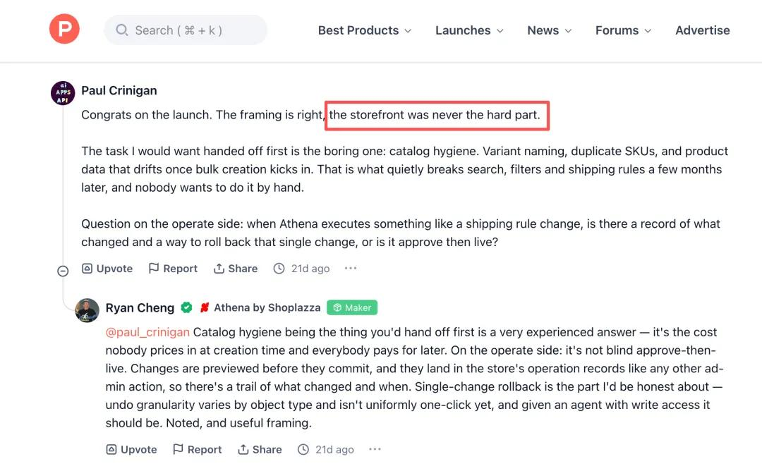Report Paul Crinigan's comment

coord(173,269)
